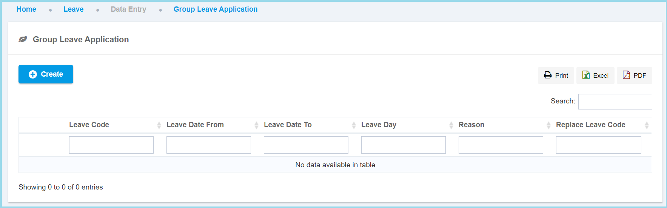Viewport: 667px width, 208px height.
Task: Open Group Leave Application breadcrumb link
Action: (216, 9)
